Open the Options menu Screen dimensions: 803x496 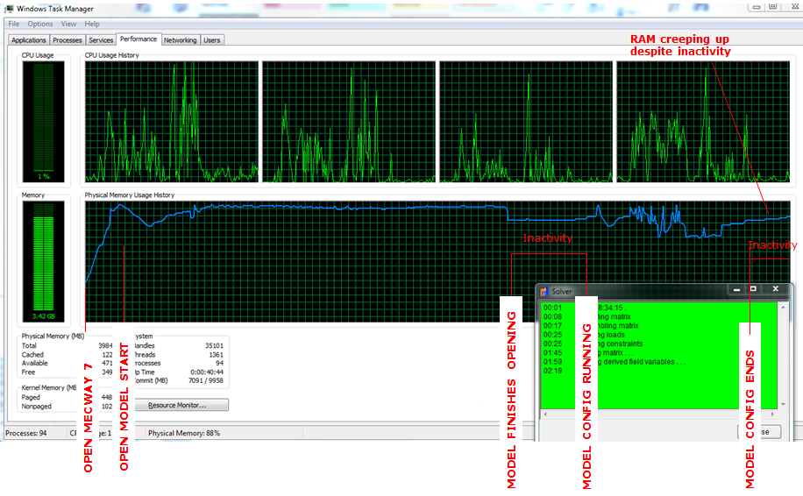tap(40, 24)
